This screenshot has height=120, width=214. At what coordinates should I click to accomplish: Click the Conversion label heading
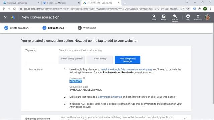tap(79, 87)
